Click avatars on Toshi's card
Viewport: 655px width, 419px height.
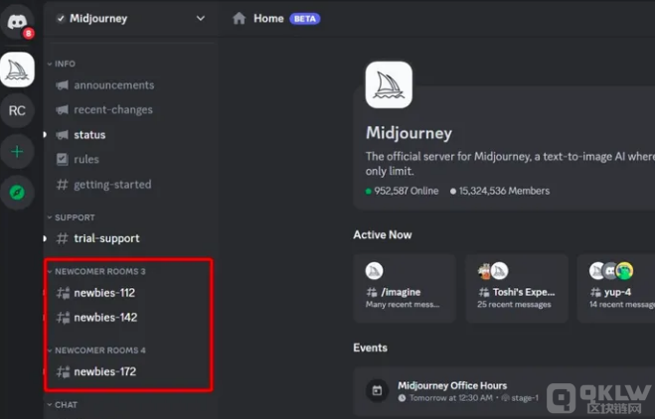click(493, 271)
